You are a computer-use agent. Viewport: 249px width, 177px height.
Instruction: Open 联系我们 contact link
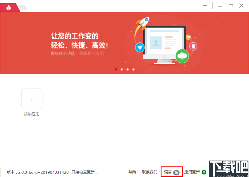(149, 172)
